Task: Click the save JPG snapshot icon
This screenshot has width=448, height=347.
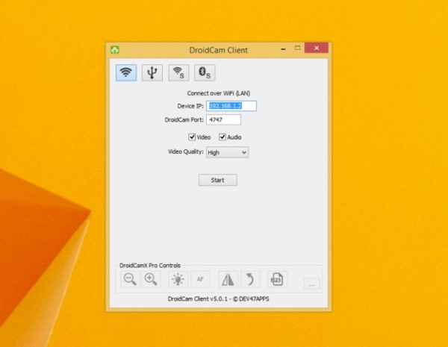Action: tap(277, 279)
